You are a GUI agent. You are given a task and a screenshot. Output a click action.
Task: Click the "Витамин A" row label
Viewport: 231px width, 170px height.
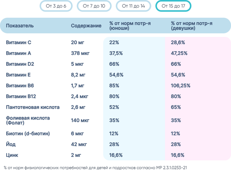point(18,53)
